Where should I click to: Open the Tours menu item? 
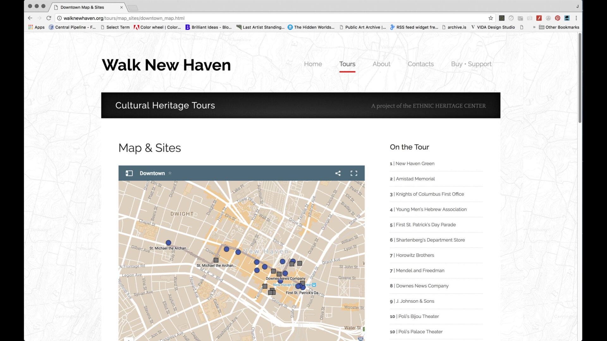[347, 64]
